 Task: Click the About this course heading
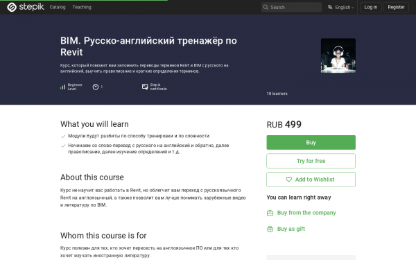point(92,177)
